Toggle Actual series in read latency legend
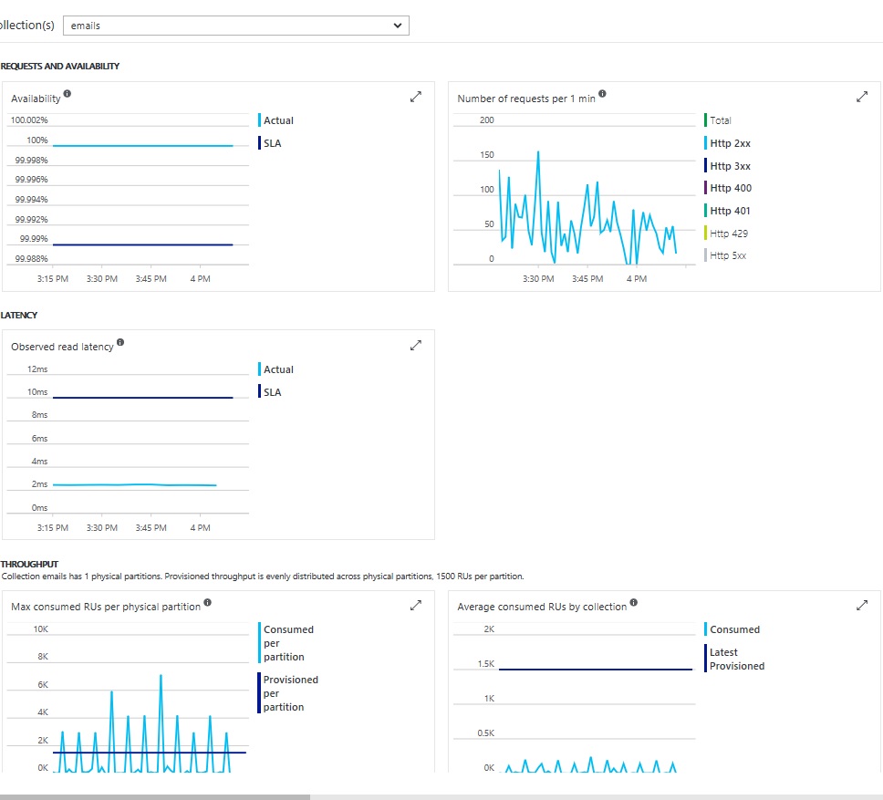This screenshot has width=883, height=800. (275, 369)
